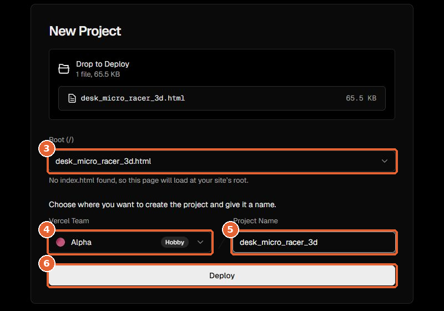
Task: Click the 65.5 KB file size
Action: [361, 98]
